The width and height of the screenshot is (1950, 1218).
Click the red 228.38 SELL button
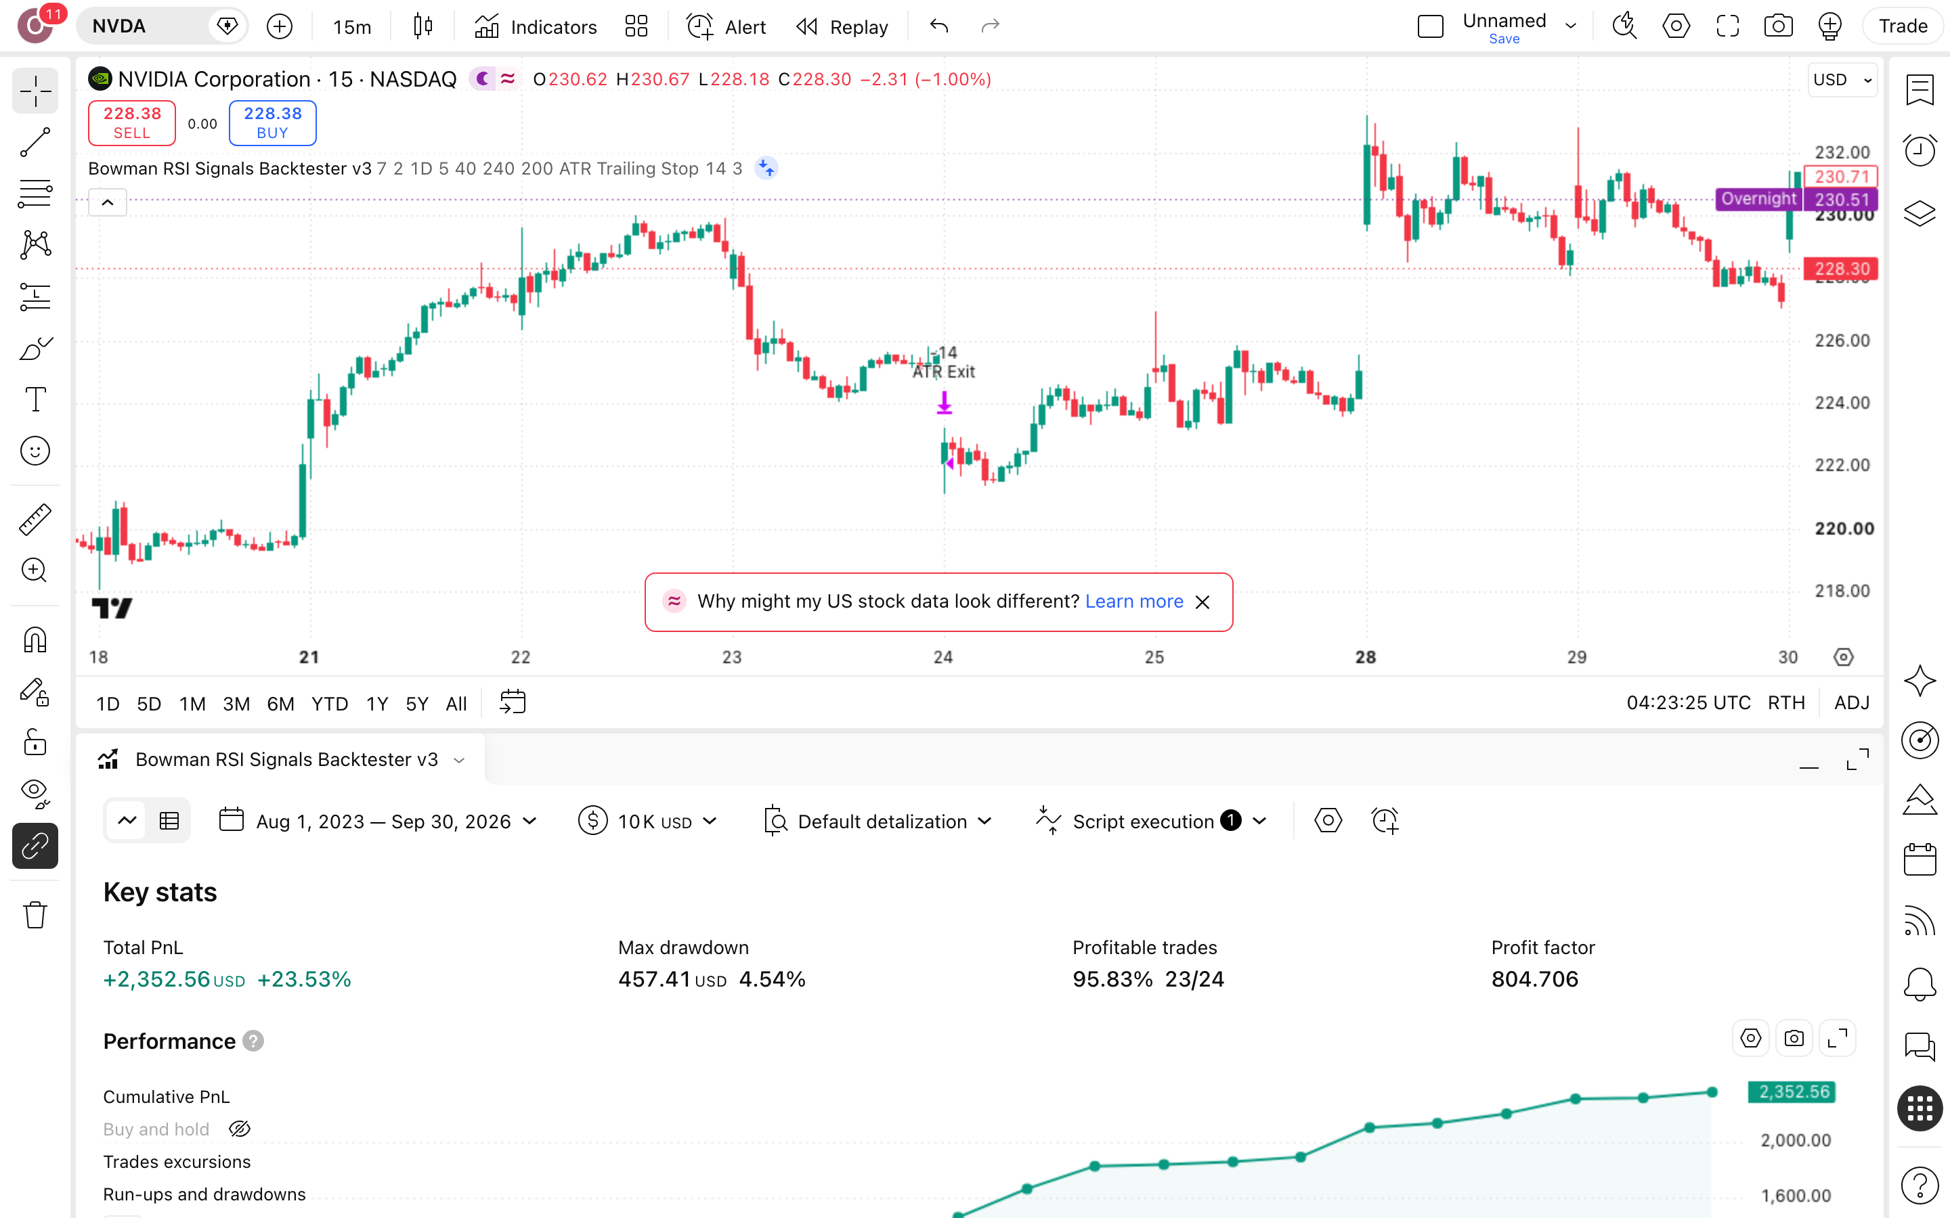tap(132, 122)
